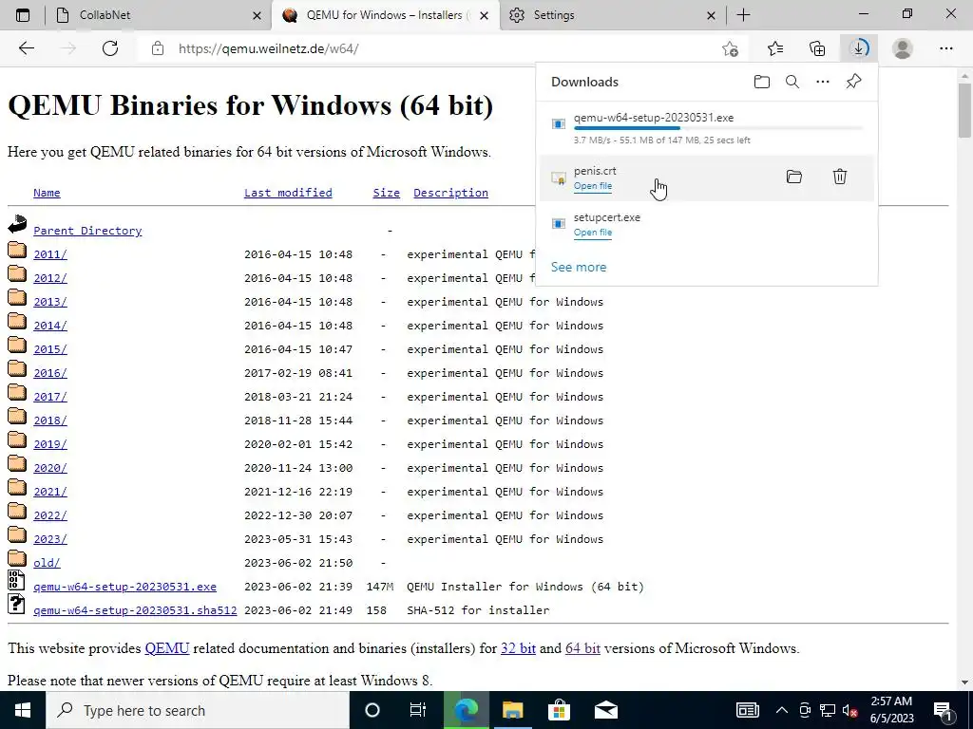Close the CollabNet tab
The width and height of the screenshot is (973, 729).
[x=257, y=15]
